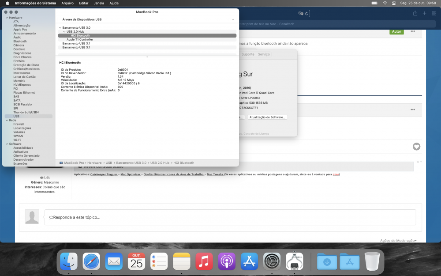Screen dimensions: 441x276
Task: Click the heart reaction icon on post
Action: (x=417, y=147)
